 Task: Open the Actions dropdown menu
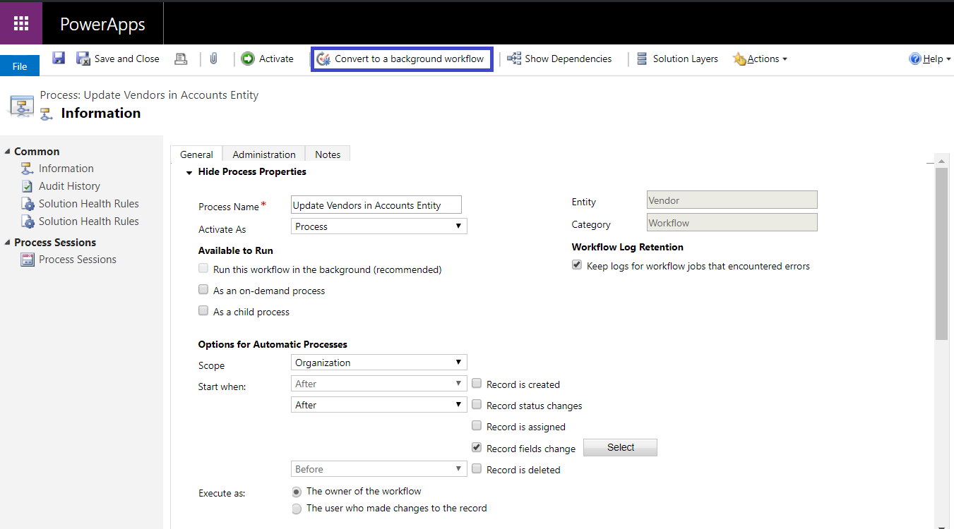coord(761,59)
